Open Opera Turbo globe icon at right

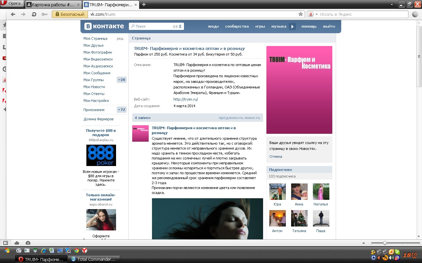point(415,14)
